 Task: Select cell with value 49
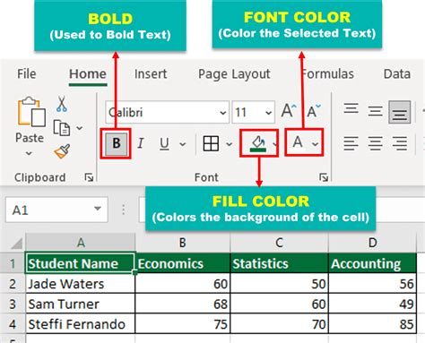372,304
